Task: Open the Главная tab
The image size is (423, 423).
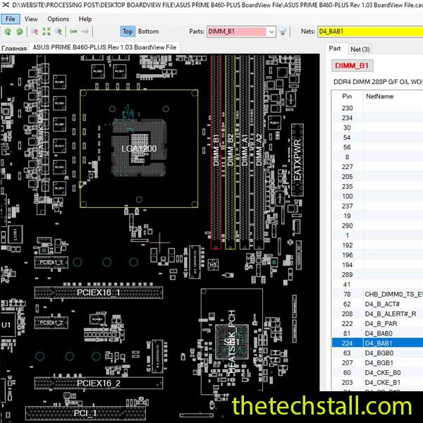Action: [14, 48]
